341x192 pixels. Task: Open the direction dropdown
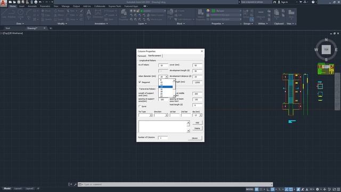point(166,115)
